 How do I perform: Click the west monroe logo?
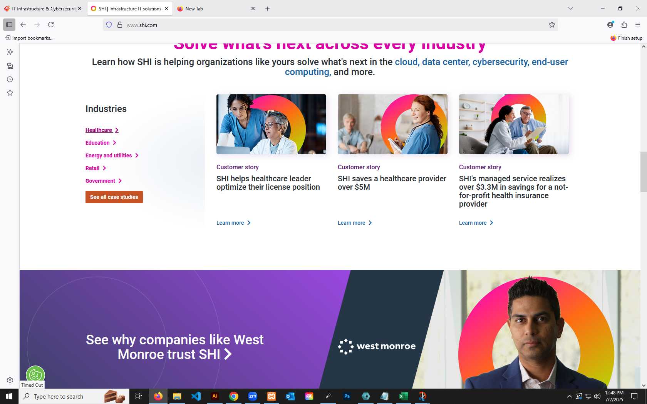coord(377,346)
